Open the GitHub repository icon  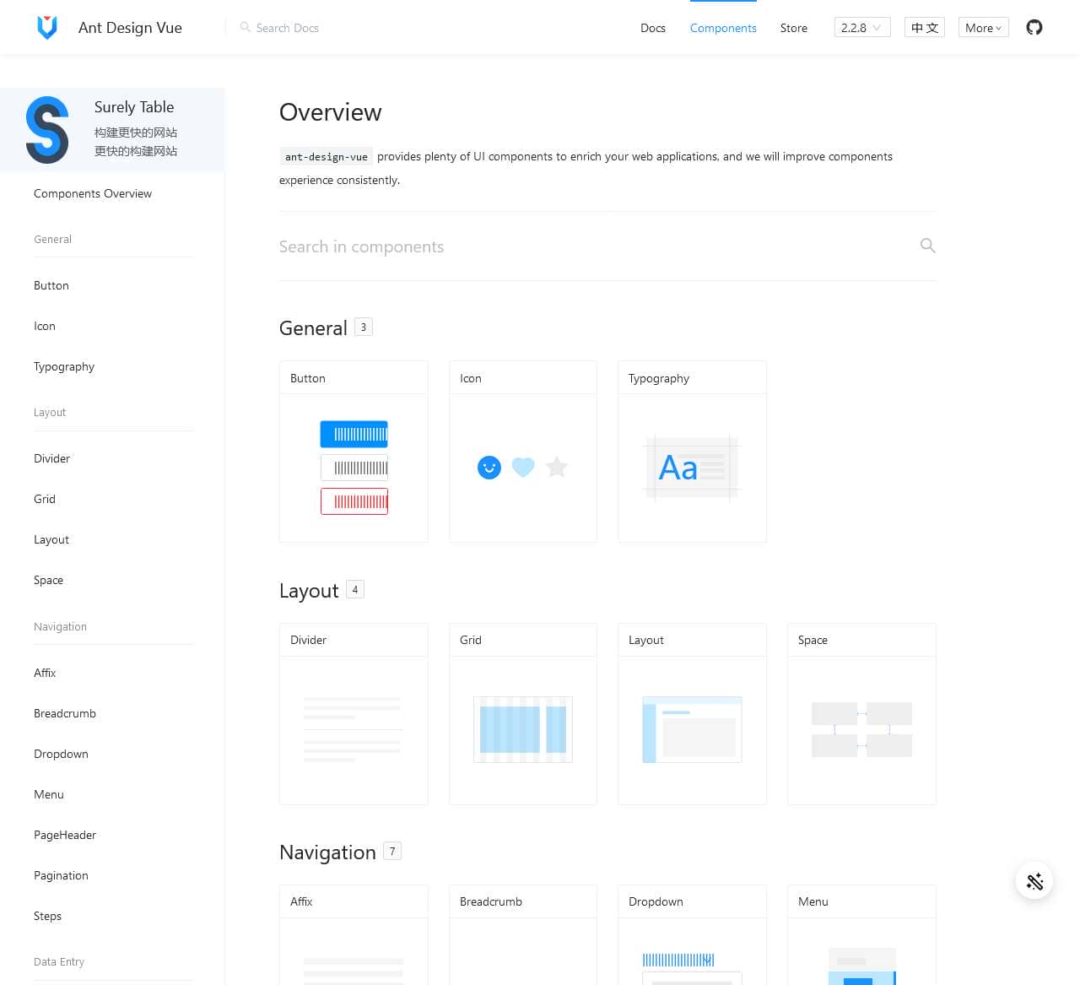[1034, 27]
